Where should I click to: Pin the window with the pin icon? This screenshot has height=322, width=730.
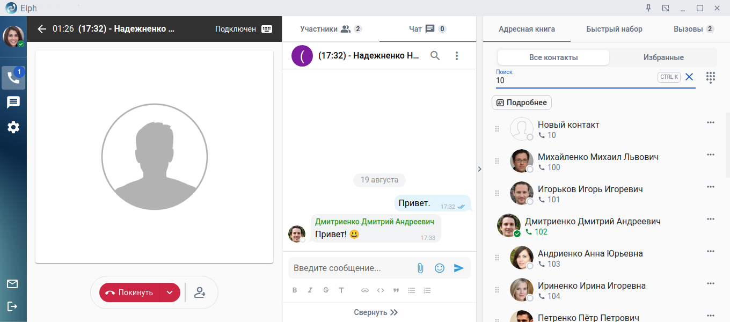648,8
